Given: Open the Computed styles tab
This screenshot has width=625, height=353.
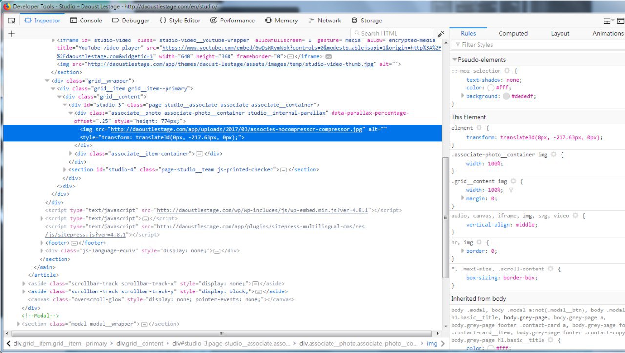Looking at the screenshot, I should click(513, 33).
